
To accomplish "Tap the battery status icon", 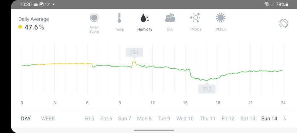I will click(x=287, y=4).
